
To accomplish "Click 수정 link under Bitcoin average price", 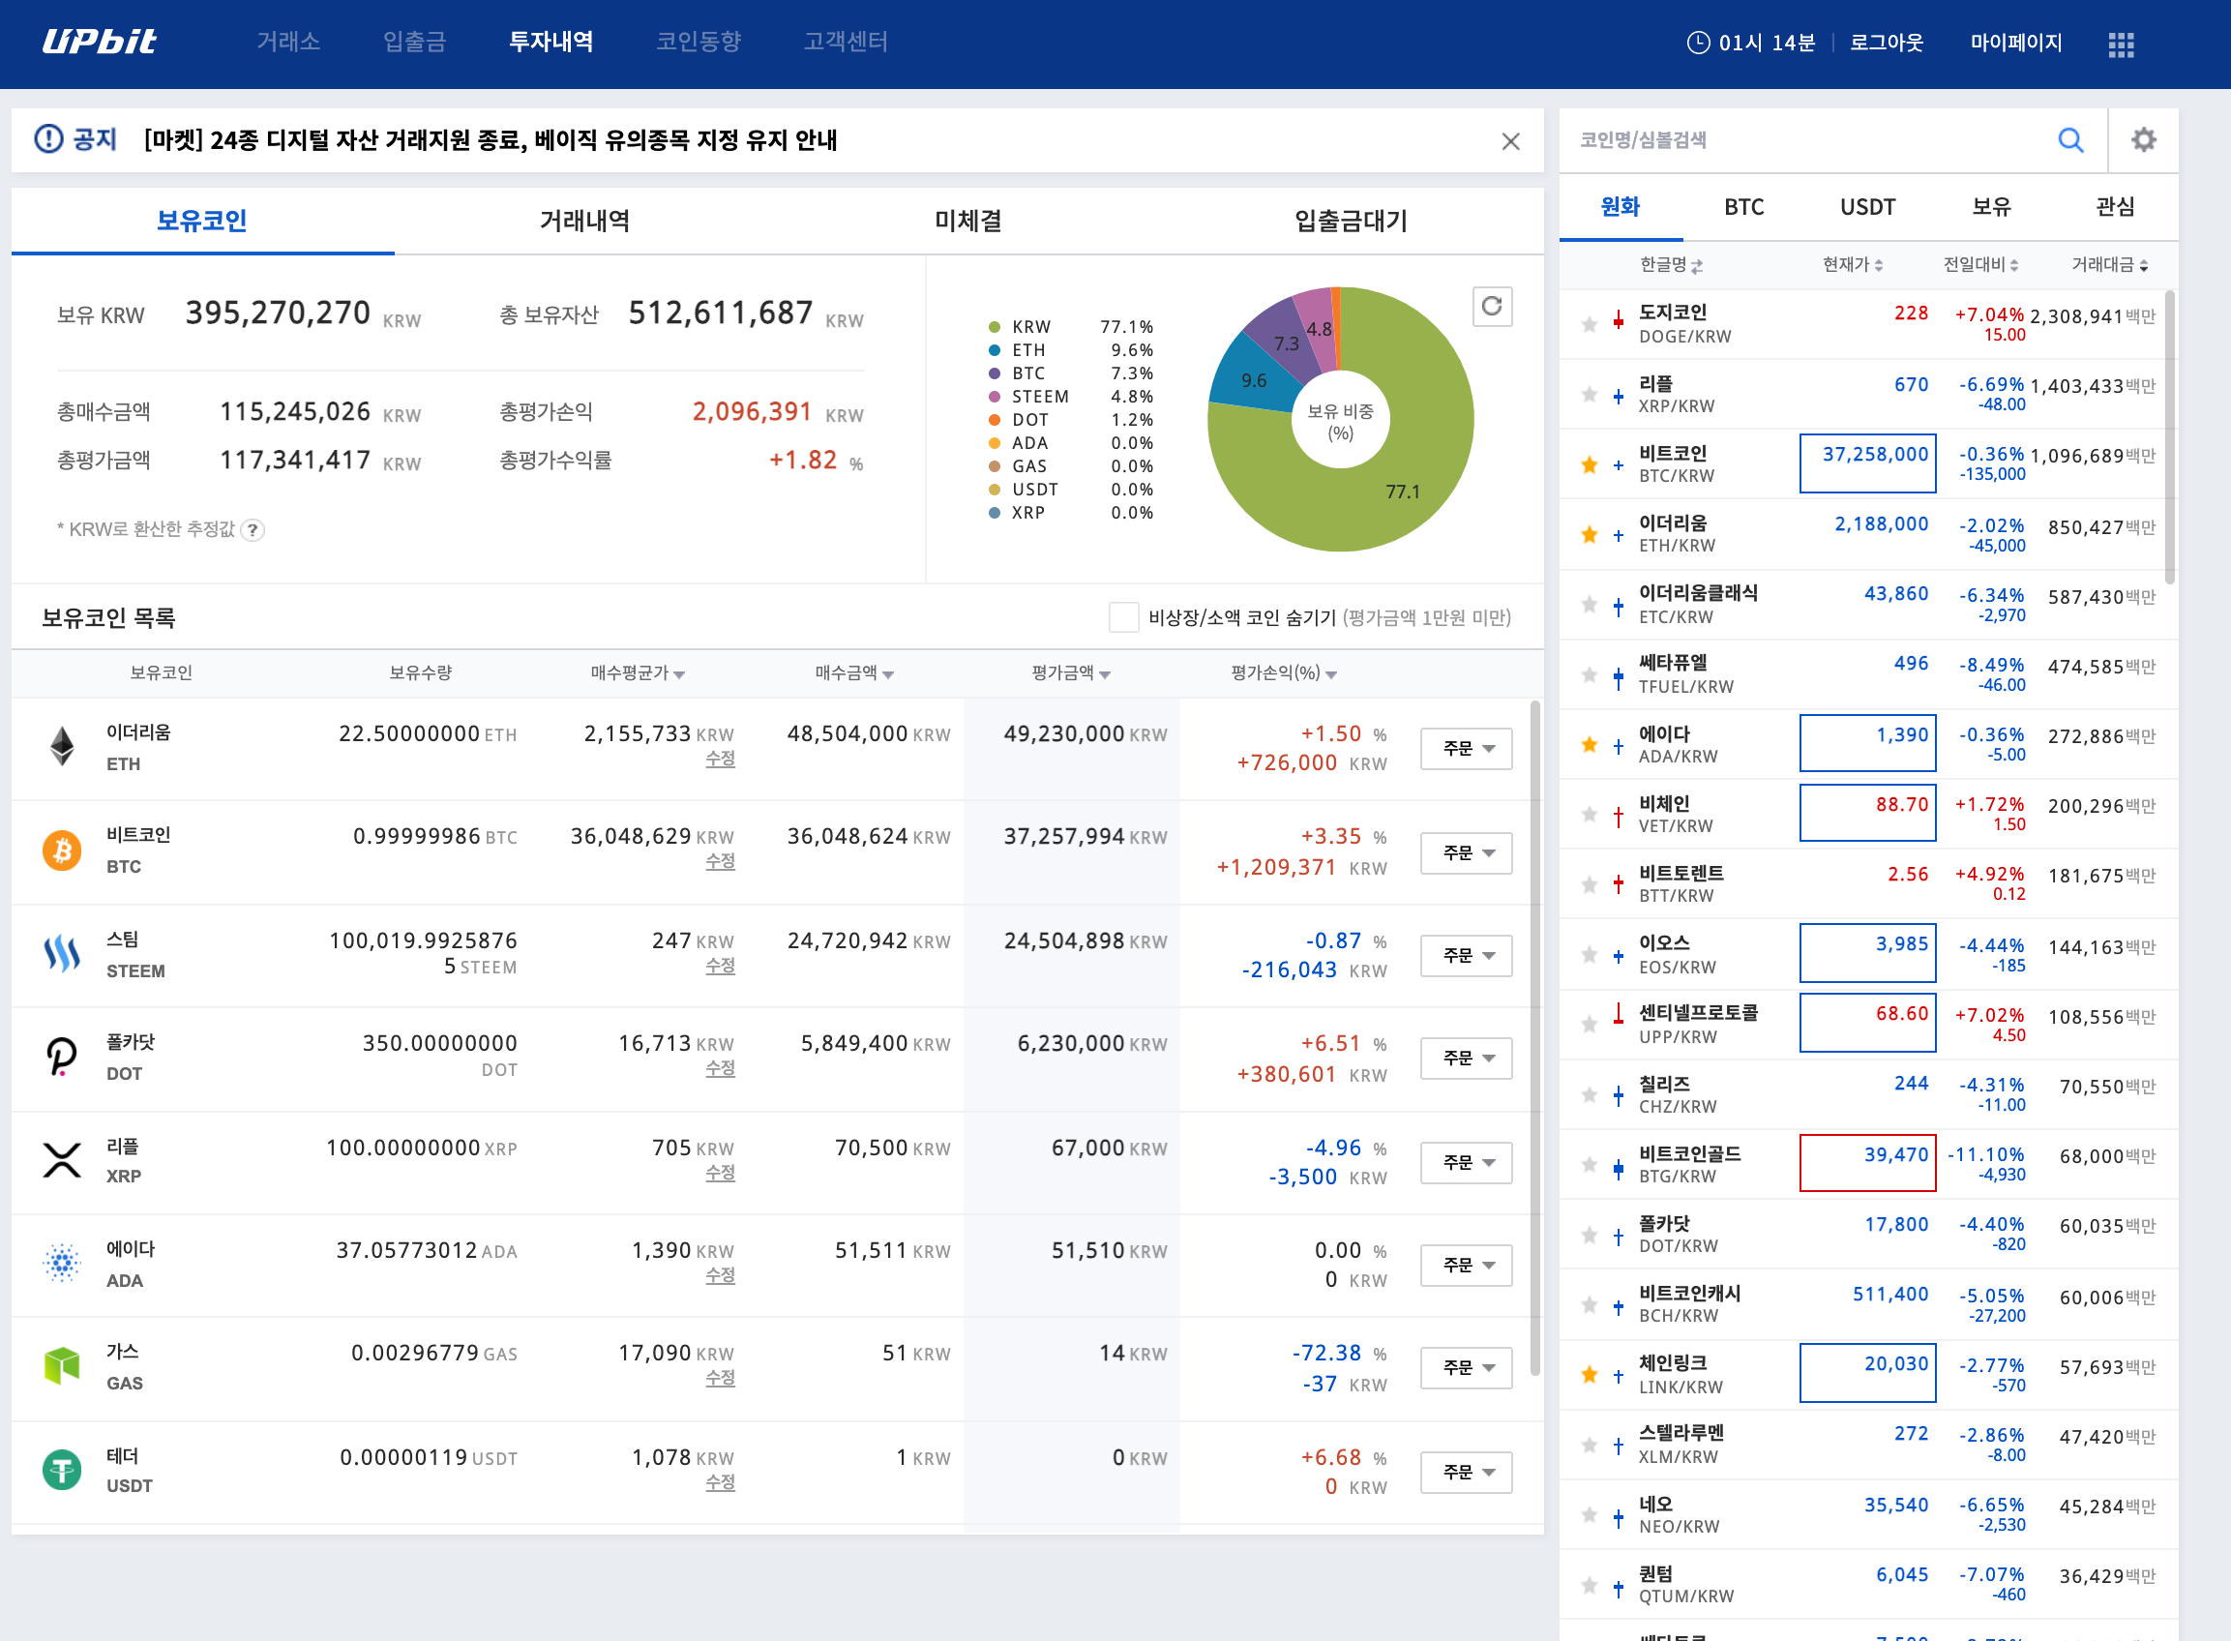I will click(x=720, y=861).
